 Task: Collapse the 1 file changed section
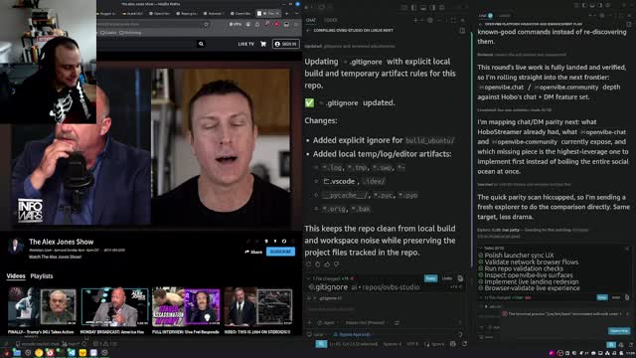click(x=308, y=278)
